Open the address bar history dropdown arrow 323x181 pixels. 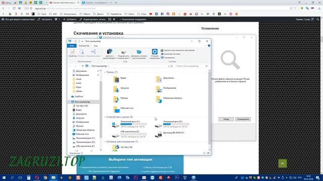point(169,66)
